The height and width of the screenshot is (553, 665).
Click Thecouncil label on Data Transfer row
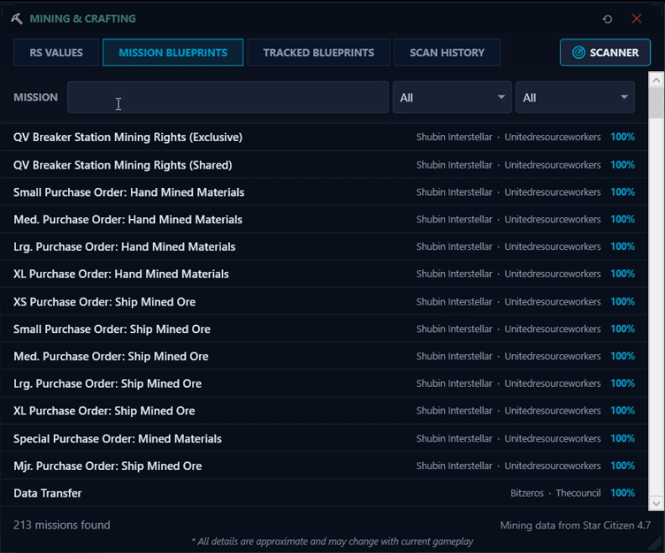(578, 493)
